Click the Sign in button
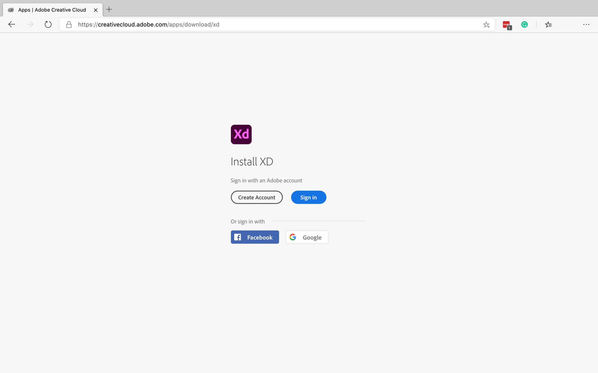 pos(308,197)
